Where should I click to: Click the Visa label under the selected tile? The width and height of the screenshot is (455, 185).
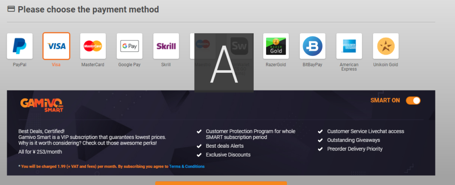click(x=56, y=65)
